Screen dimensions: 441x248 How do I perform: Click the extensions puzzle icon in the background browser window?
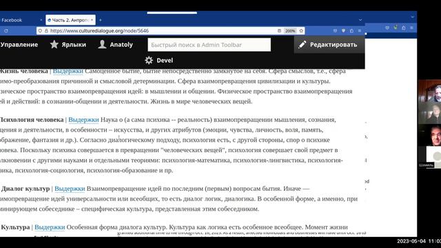coord(404,28)
